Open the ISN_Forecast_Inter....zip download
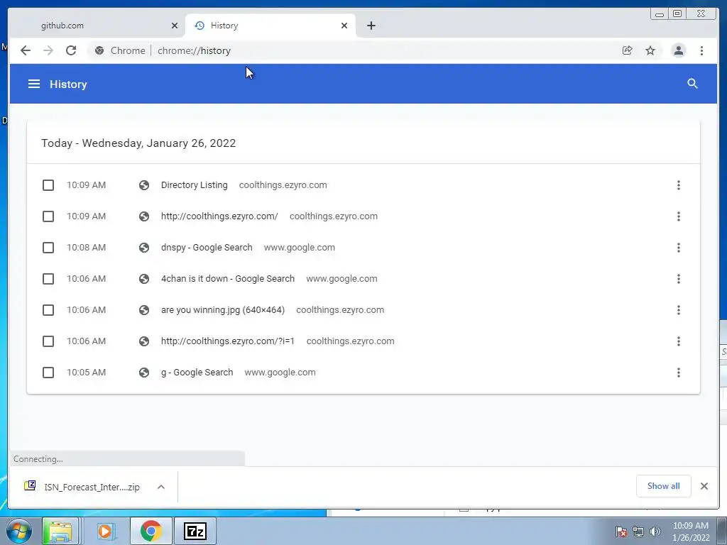Screen dimensions: 727x545 [92, 487]
